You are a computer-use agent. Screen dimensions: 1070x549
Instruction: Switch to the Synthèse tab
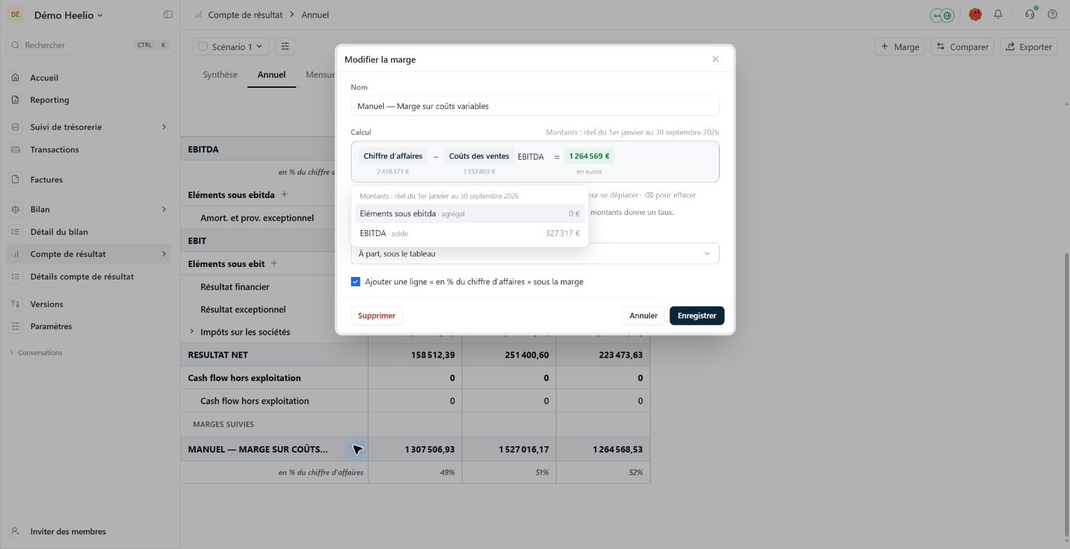coord(220,75)
